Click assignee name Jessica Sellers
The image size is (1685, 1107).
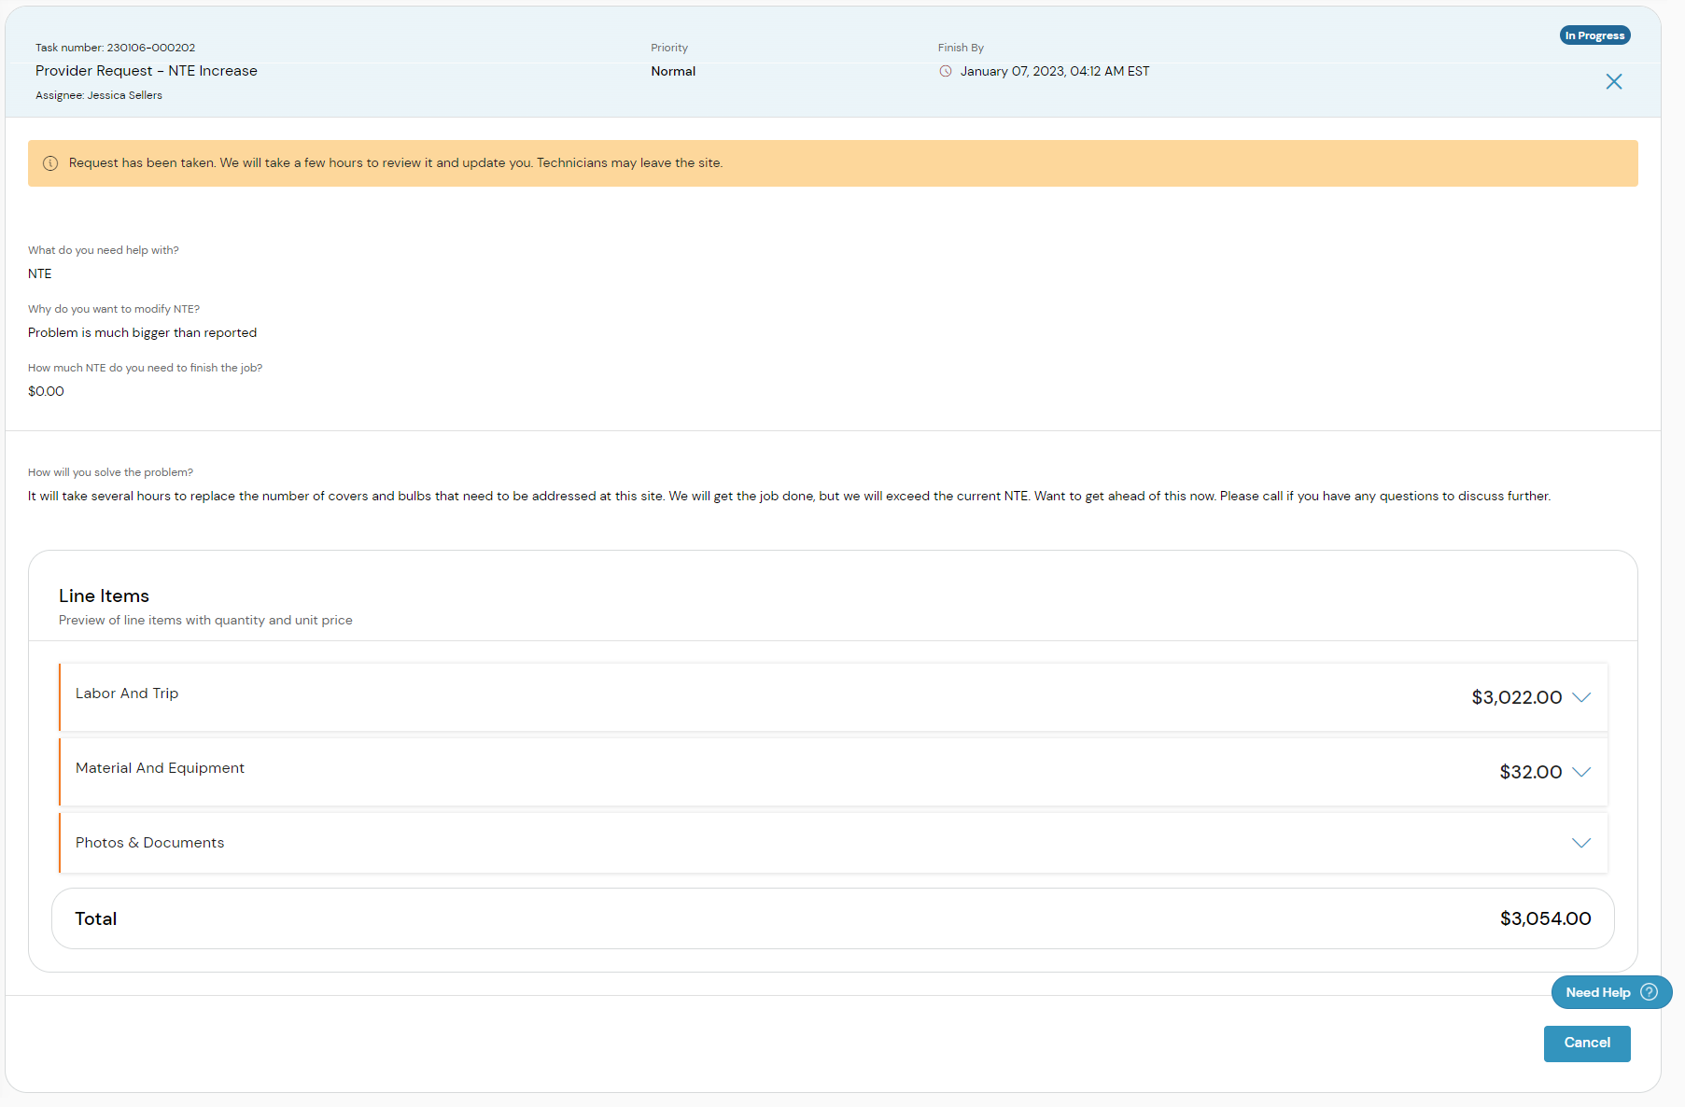pos(124,94)
